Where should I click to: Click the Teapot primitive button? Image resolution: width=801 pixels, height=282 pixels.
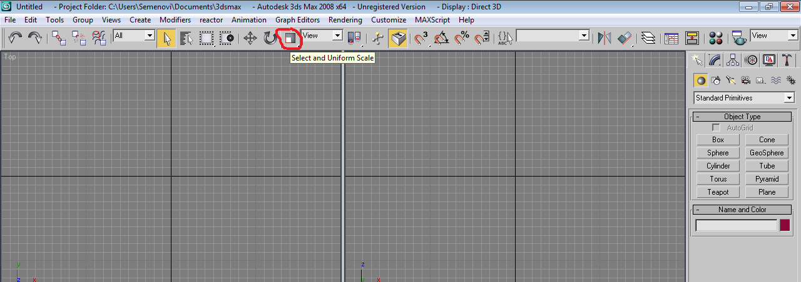tap(718, 192)
